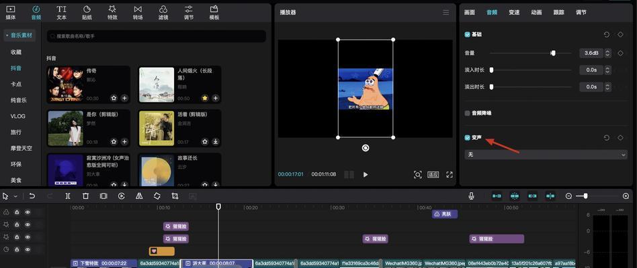Add the song 传奇 to the timeline

click(x=124, y=98)
